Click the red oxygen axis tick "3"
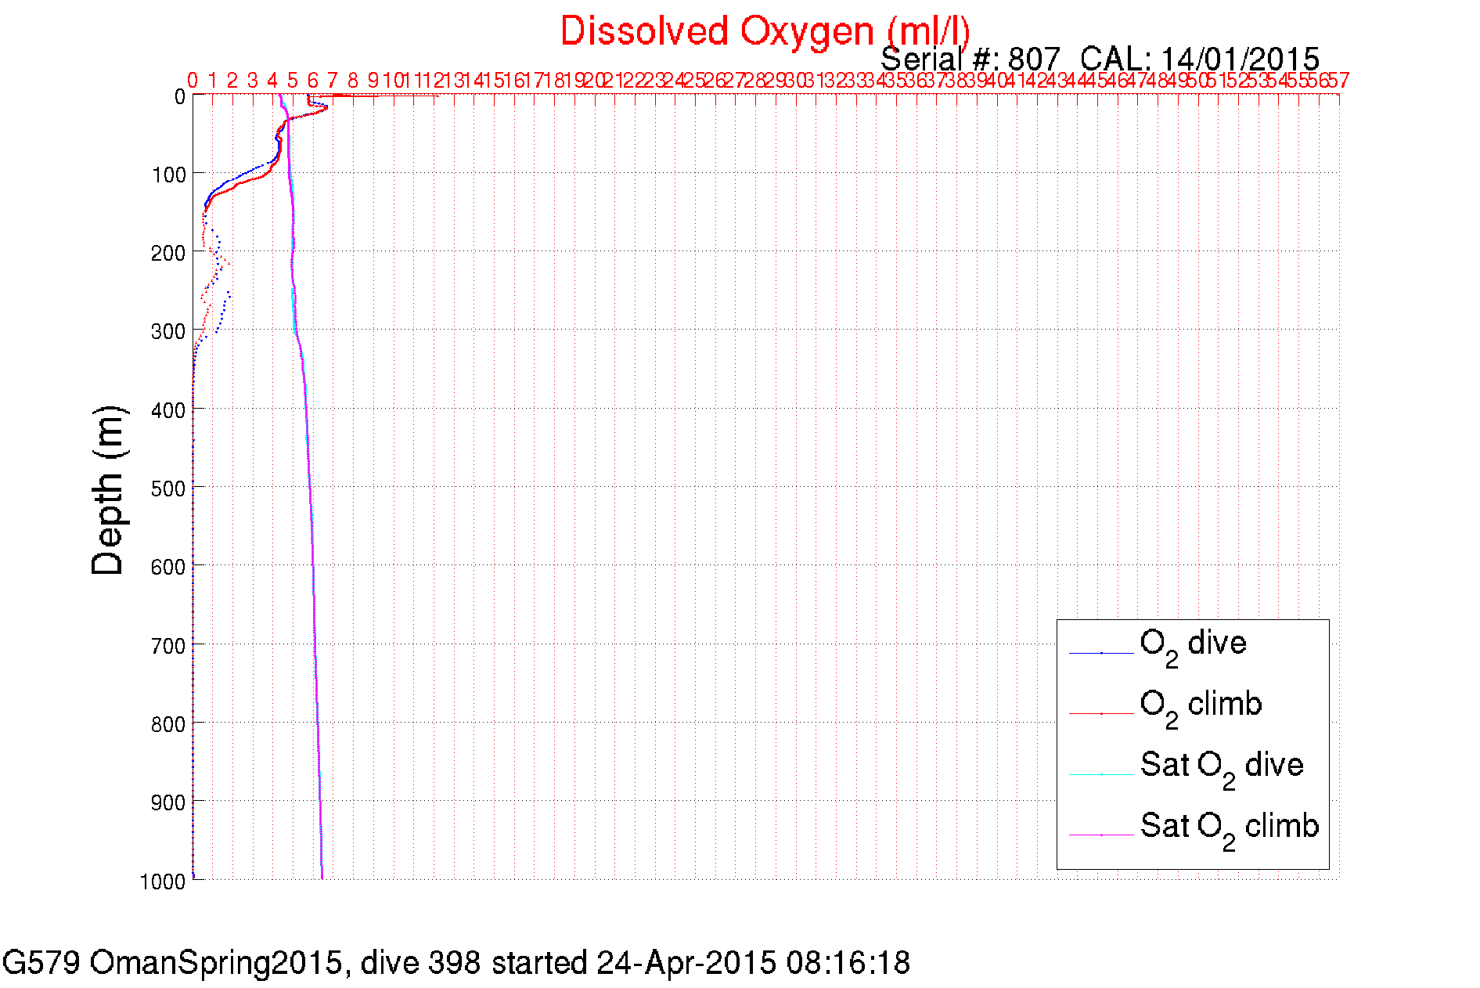Image resolution: width=1480 pixels, height=988 pixels. (253, 81)
